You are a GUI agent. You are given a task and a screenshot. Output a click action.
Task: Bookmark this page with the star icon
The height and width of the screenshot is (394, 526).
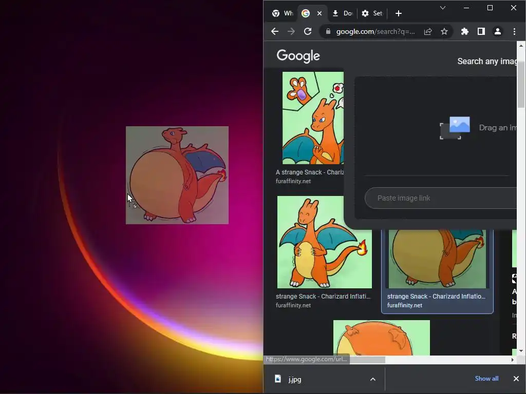444,31
